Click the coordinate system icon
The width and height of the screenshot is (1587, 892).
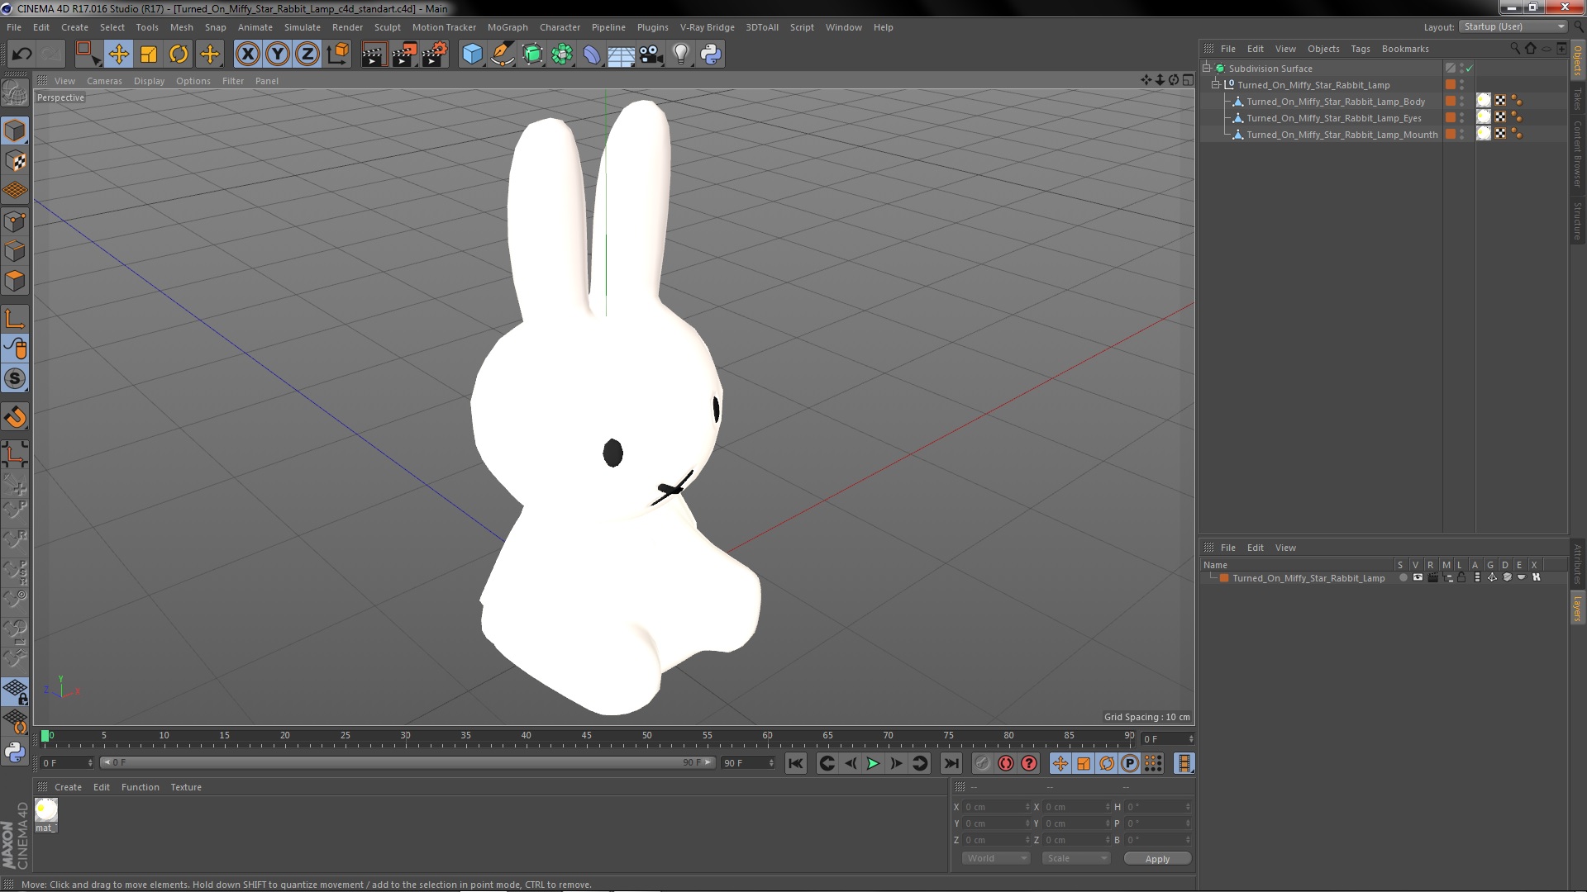click(x=338, y=55)
